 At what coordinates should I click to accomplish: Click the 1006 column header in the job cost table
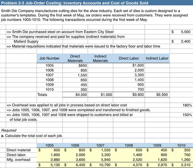(x=75, y=145)
